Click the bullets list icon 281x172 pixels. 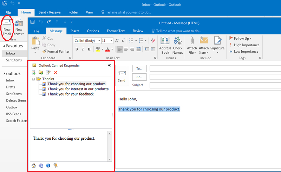click(131, 41)
